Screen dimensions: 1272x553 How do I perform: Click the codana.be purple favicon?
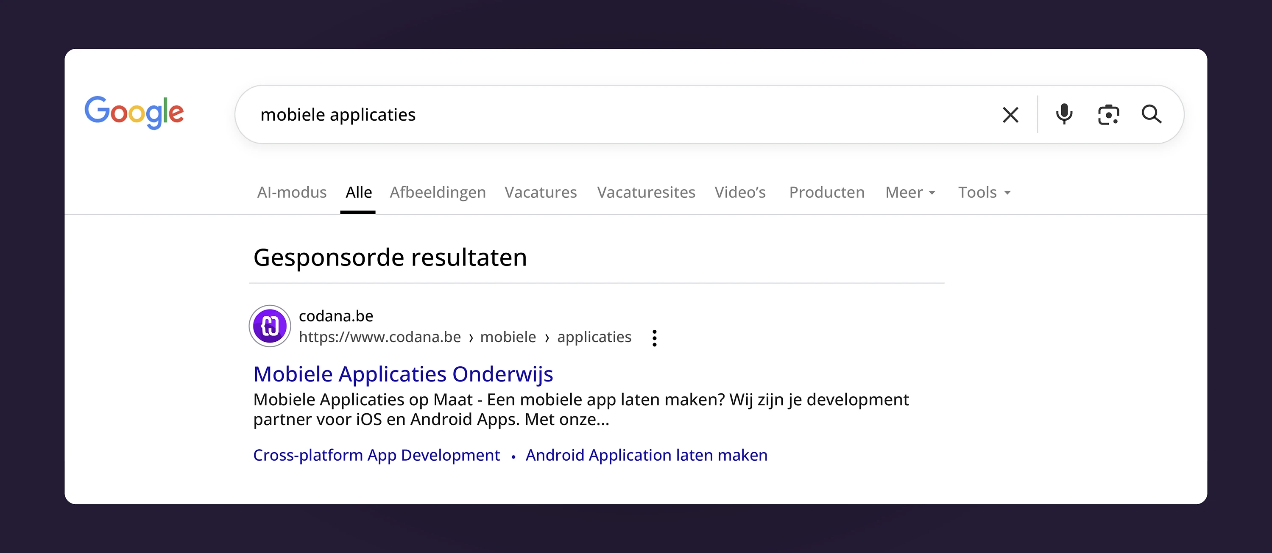(x=270, y=326)
